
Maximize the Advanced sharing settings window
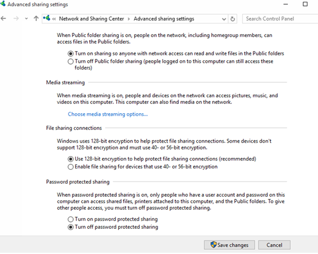305,4
